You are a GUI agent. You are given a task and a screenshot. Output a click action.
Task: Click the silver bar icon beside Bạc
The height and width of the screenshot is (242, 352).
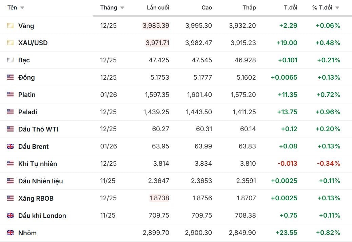pyautogui.click(x=11, y=60)
